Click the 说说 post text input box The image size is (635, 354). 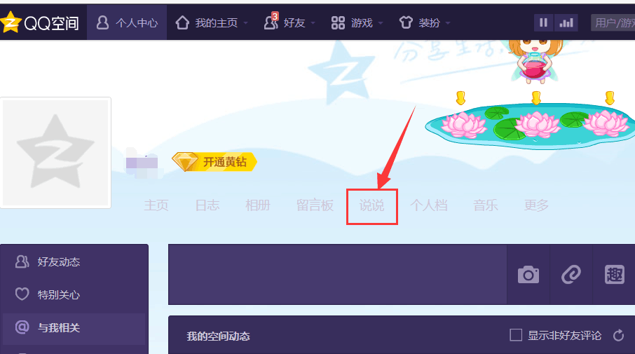click(337, 275)
